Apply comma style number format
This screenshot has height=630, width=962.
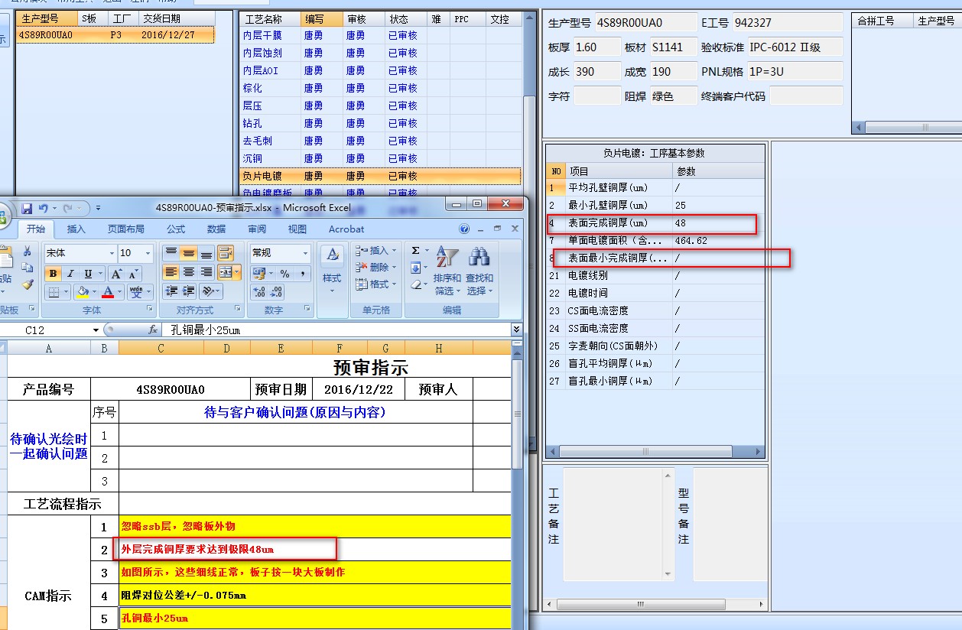(x=302, y=273)
